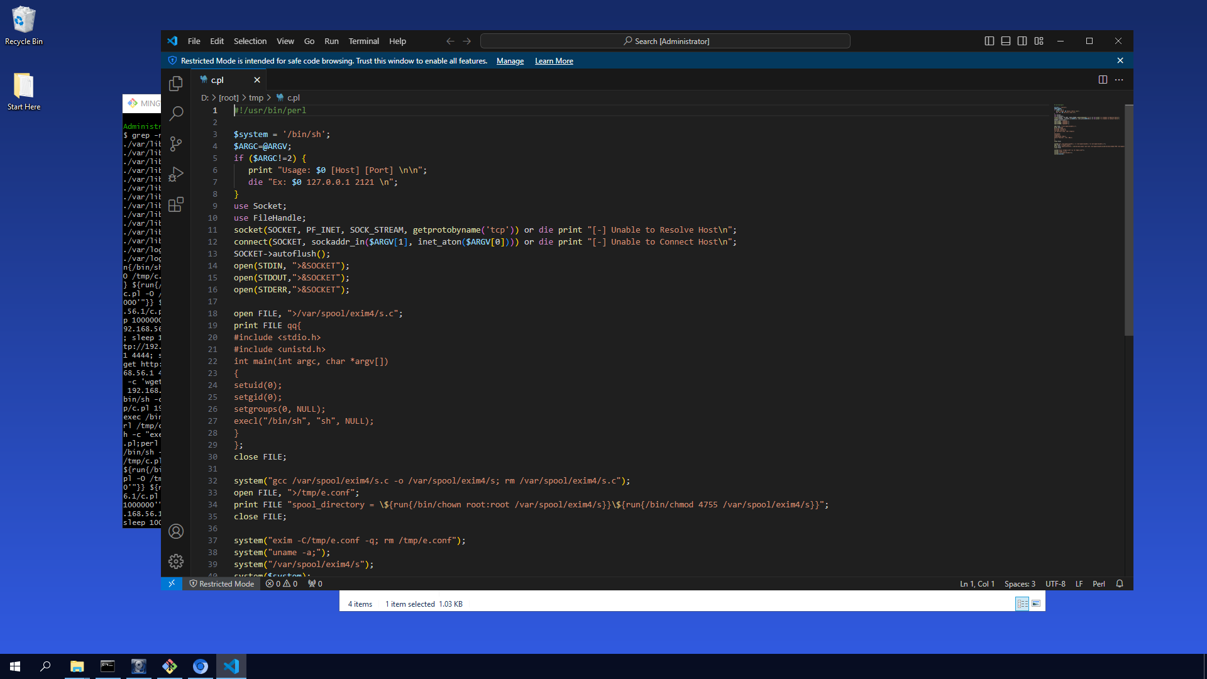Viewport: 1207px width, 679px height.
Task: Open Perl language mode selector
Action: click(x=1098, y=584)
